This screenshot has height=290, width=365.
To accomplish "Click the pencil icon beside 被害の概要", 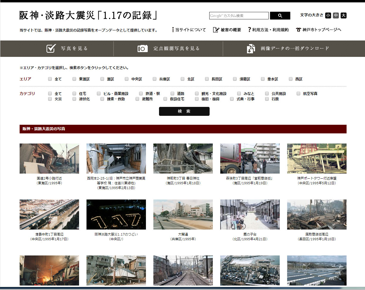I will coord(216,29).
